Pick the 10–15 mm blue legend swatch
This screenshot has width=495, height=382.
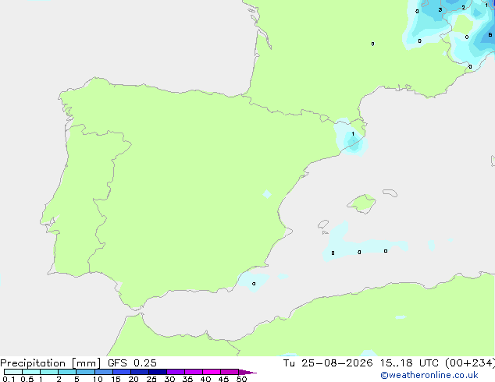pos(104,372)
